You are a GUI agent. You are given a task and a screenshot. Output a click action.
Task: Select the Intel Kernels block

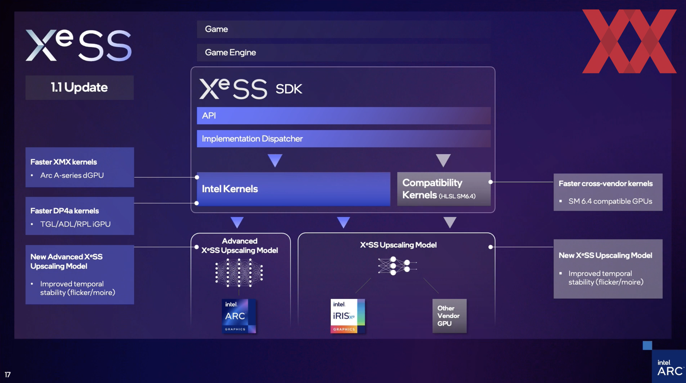pos(293,189)
